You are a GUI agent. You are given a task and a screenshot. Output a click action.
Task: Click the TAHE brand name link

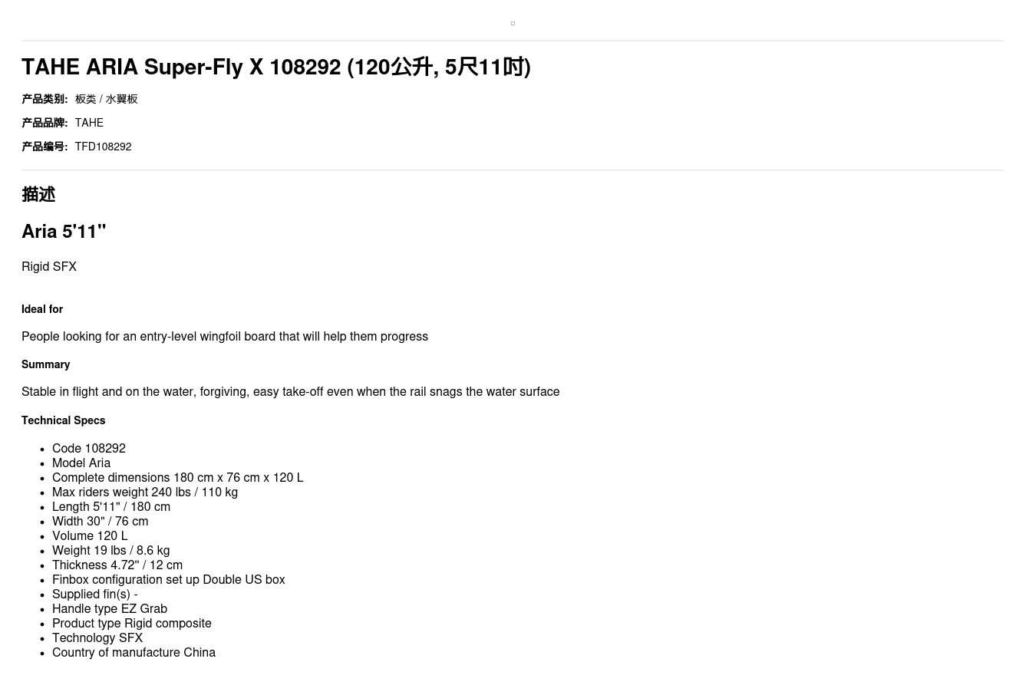(89, 123)
